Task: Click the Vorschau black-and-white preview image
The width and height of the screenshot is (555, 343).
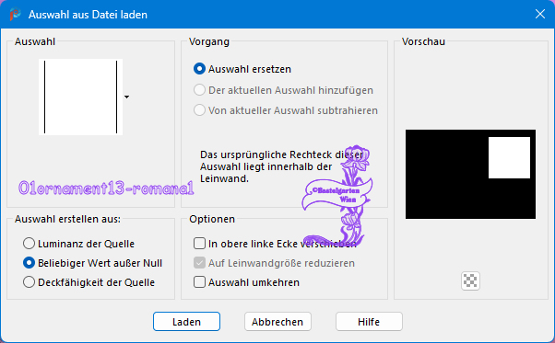Action: pyautogui.click(x=470, y=175)
